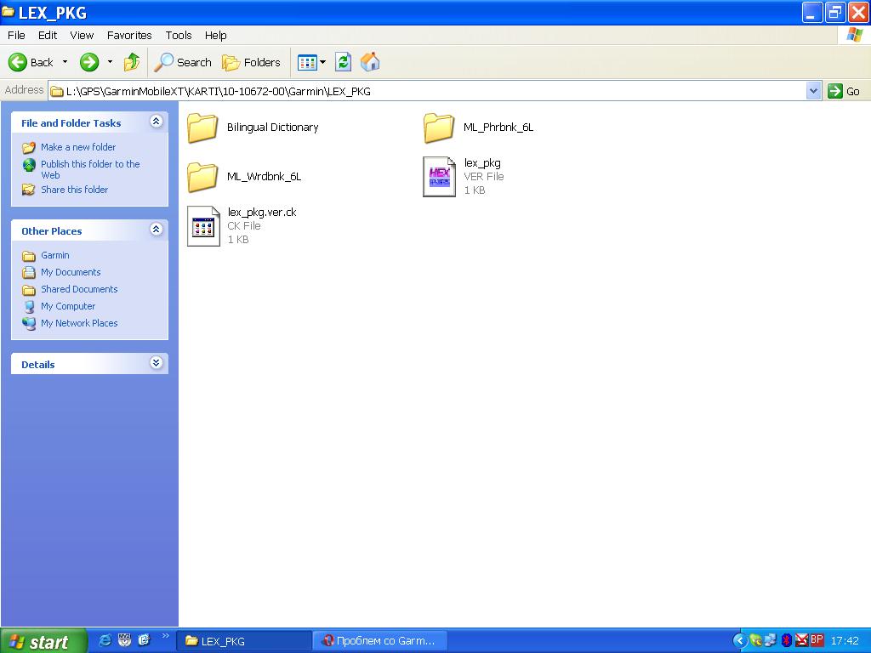The image size is (871, 653).
Task: Collapse the Other Places panel
Action: pyautogui.click(x=156, y=230)
